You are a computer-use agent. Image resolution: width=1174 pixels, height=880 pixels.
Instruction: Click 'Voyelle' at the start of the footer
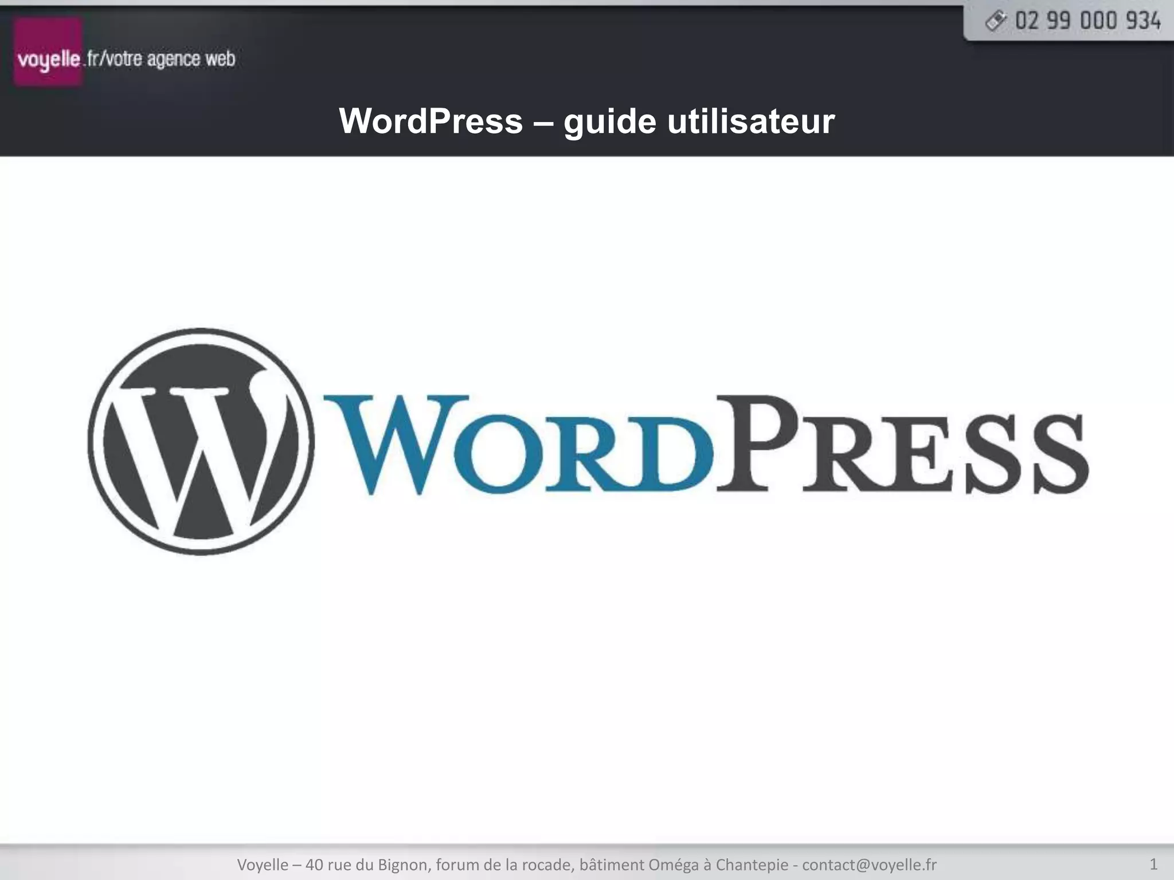pyautogui.click(x=263, y=865)
